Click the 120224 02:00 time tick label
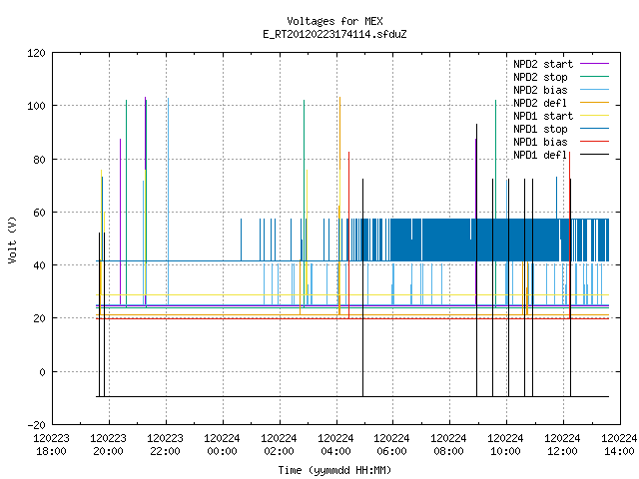The width and height of the screenshot is (639, 479). [279, 445]
